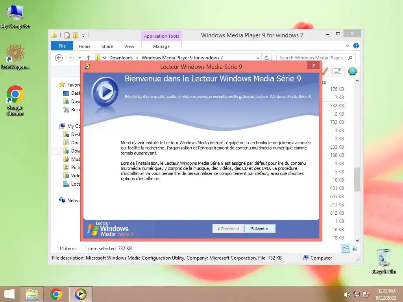Click New folder icon in quick access toolbar

coord(76,35)
